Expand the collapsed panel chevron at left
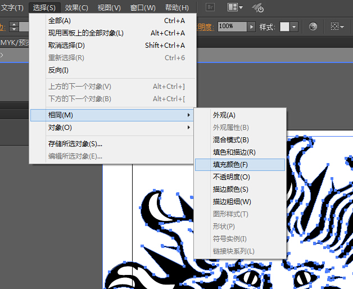This screenshot has width=353, height=289. point(2,55)
